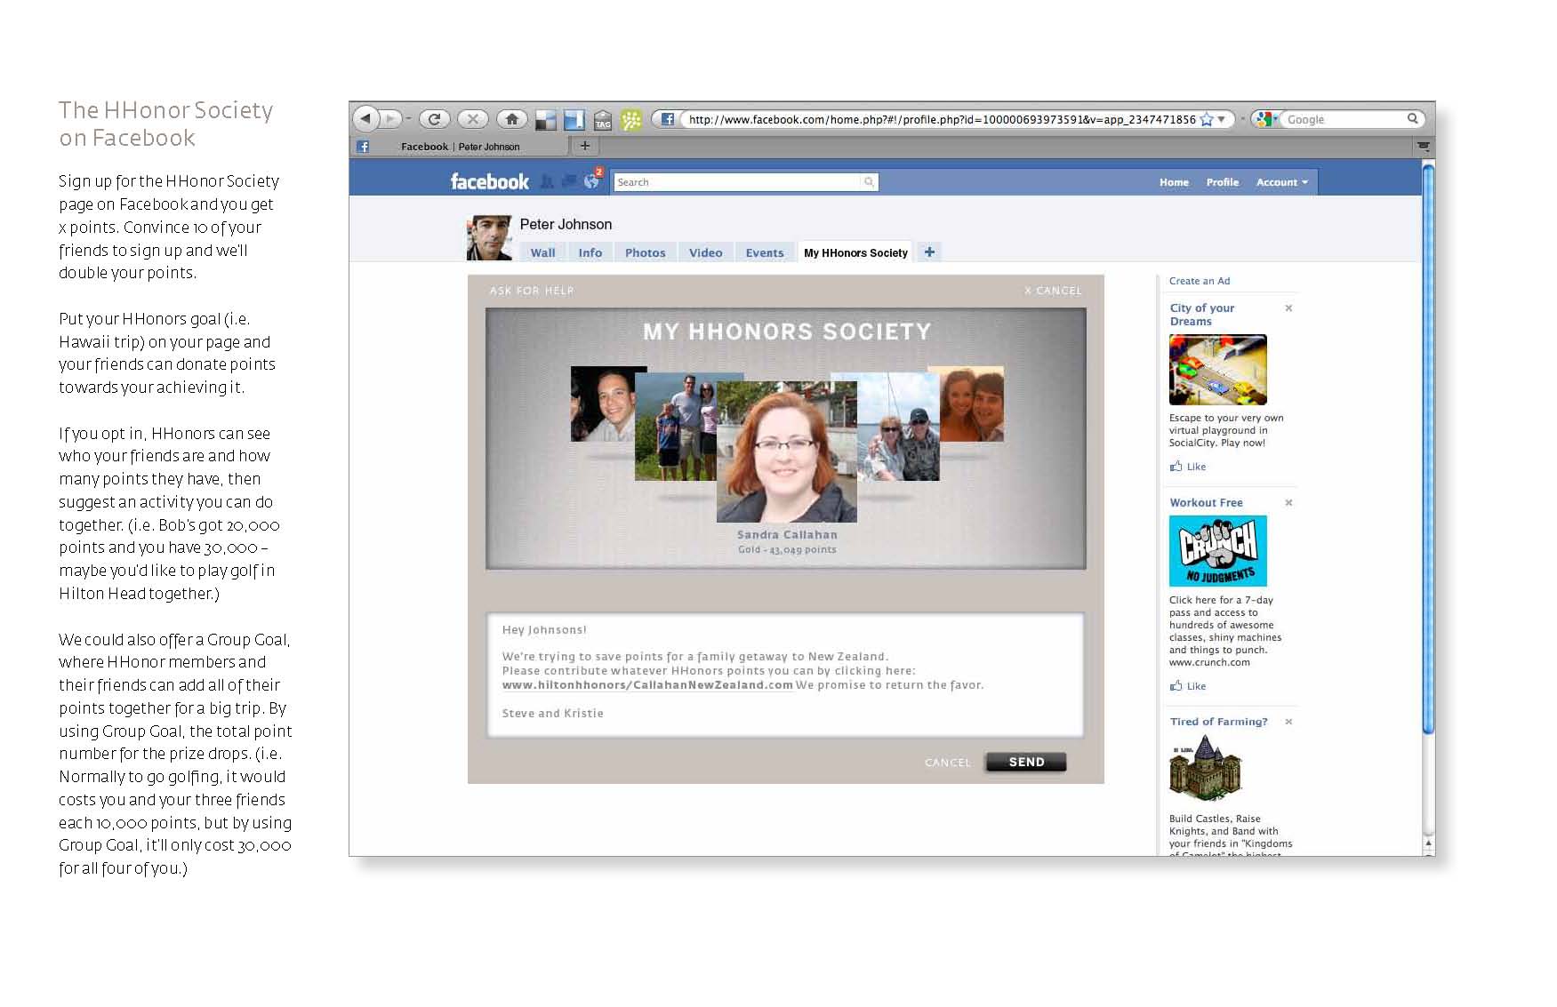Select Sandra Callahan's center photo
This screenshot has width=1557, height=1007.
[x=787, y=452]
